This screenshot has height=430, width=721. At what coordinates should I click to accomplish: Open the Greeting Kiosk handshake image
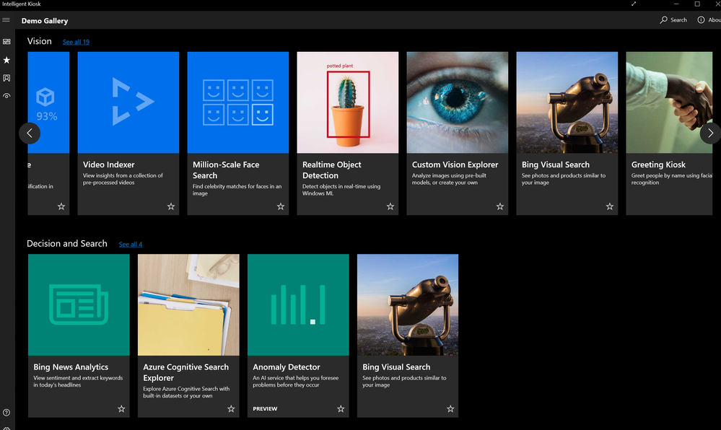(669, 102)
